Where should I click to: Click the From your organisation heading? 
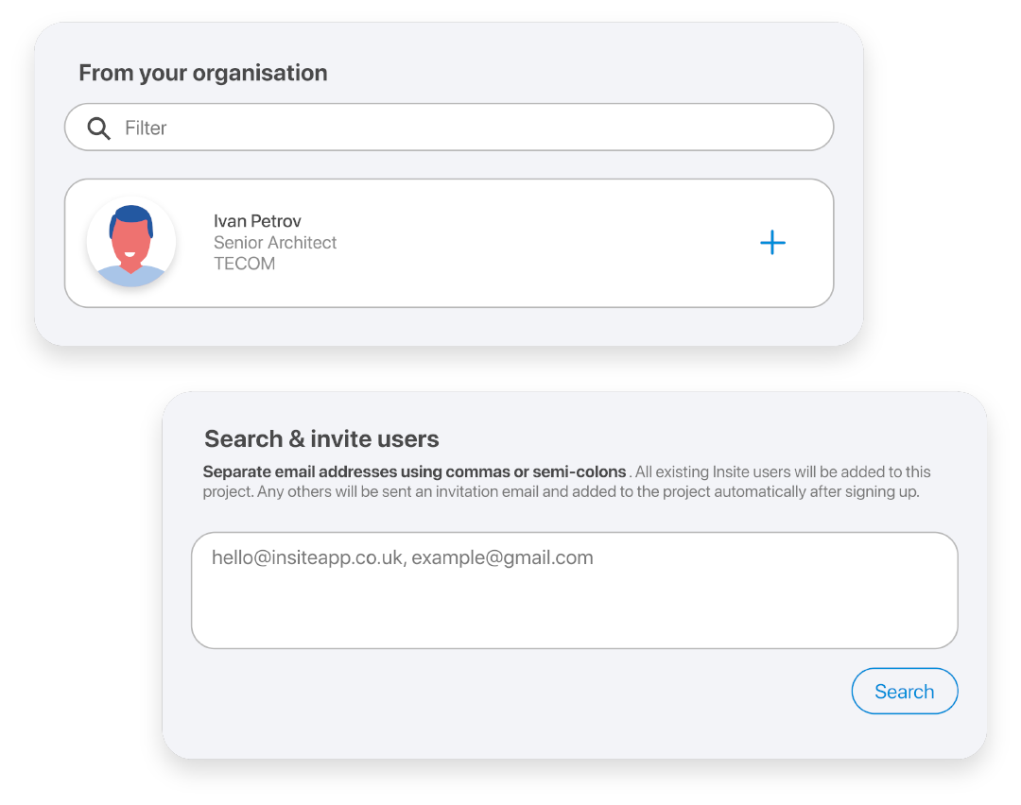click(x=203, y=73)
